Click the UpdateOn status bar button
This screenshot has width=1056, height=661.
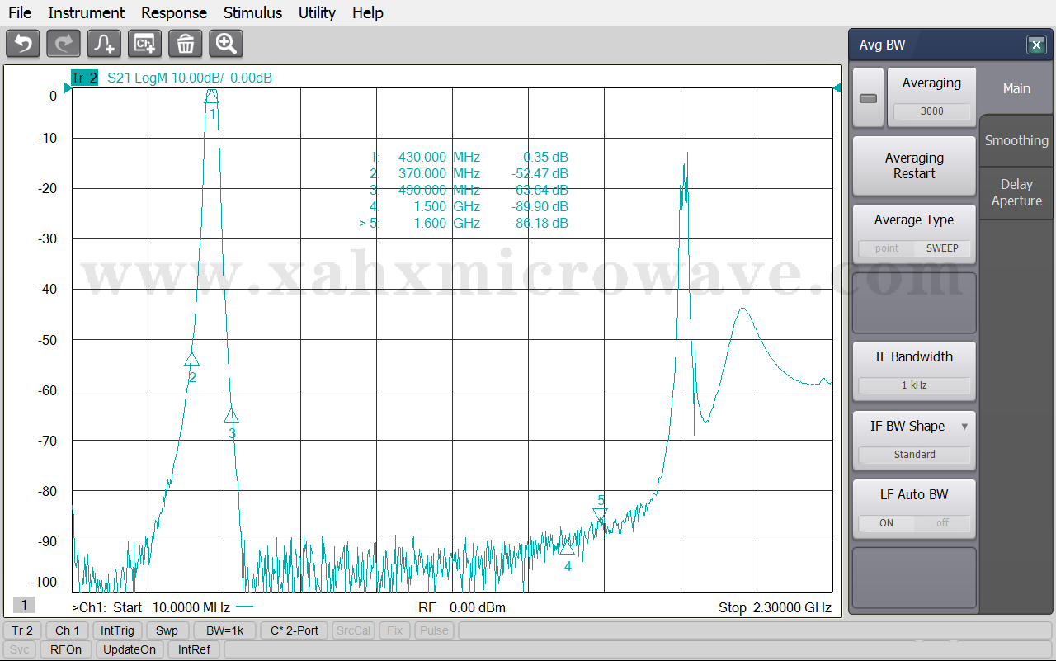coord(130,649)
